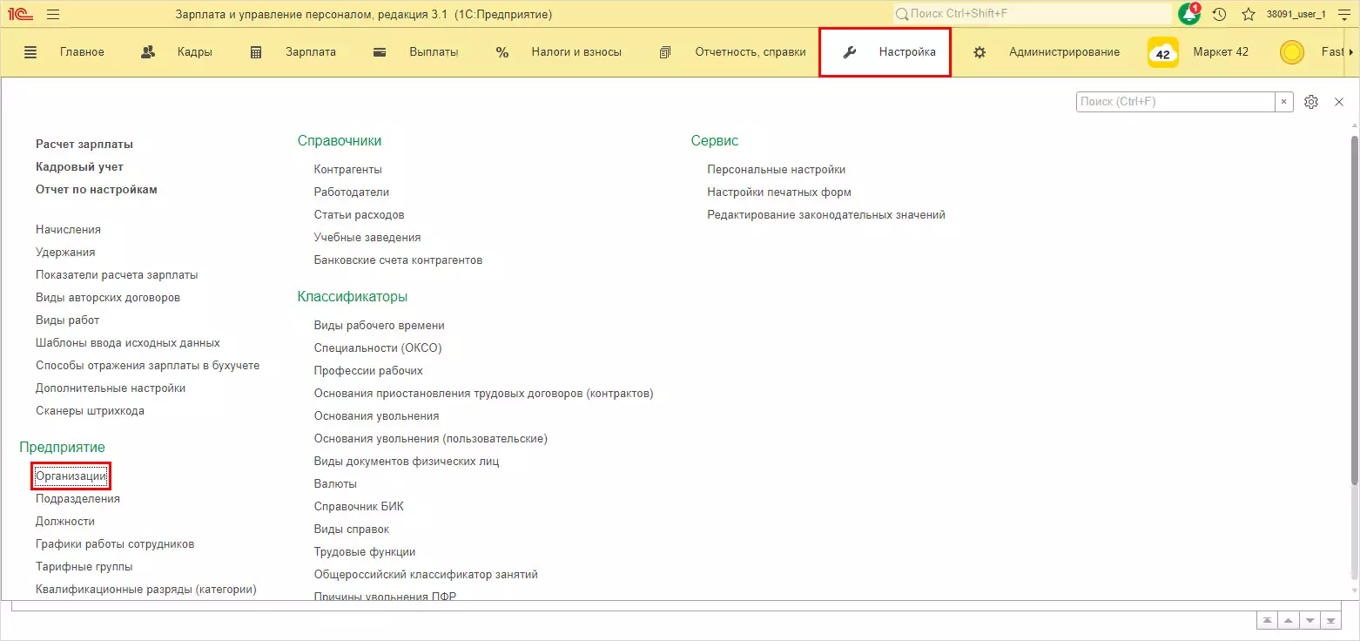The width and height of the screenshot is (1360, 641).
Task: Open the Организации link
Action: pyautogui.click(x=71, y=476)
